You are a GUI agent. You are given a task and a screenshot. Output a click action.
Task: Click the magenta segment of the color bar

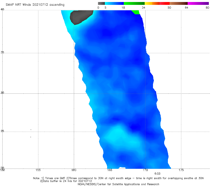(198, 3)
